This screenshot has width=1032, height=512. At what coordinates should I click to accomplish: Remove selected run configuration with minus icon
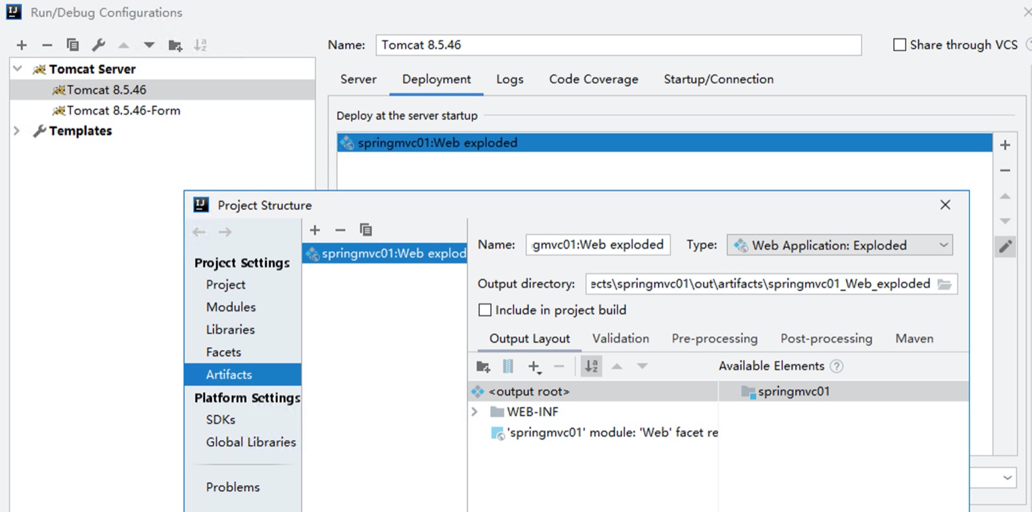tap(46, 45)
